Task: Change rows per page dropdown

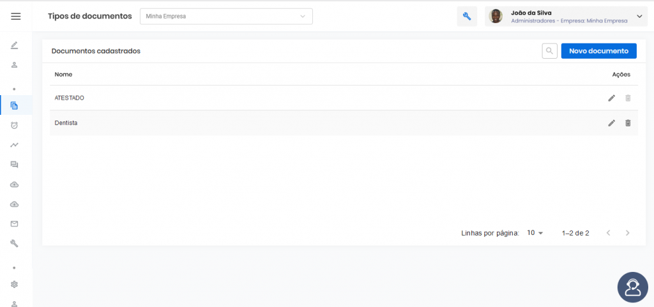Action: click(535, 233)
